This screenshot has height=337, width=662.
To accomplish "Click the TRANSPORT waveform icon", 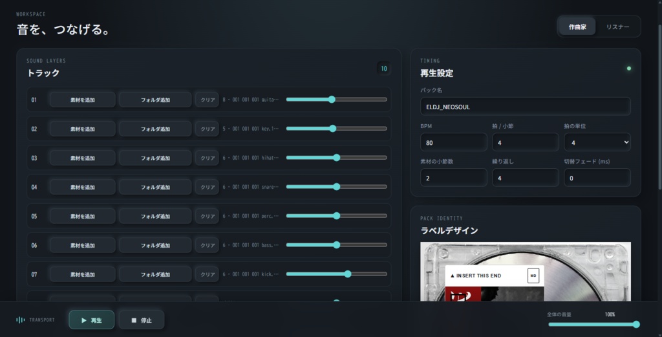I will [20, 320].
